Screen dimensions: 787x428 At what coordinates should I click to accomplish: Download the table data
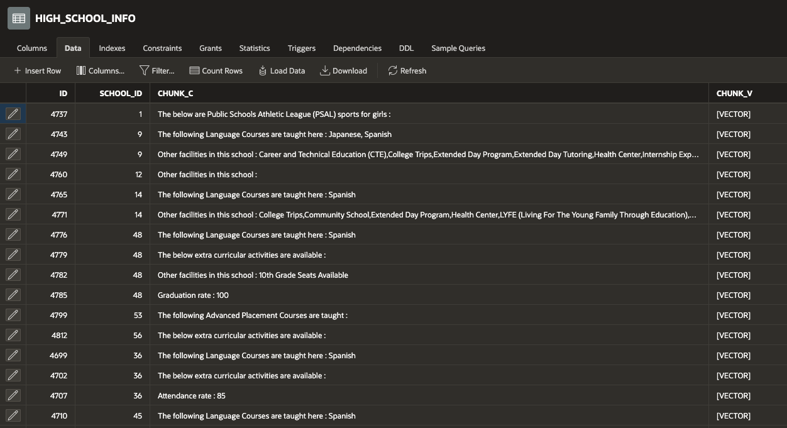(343, 70)
